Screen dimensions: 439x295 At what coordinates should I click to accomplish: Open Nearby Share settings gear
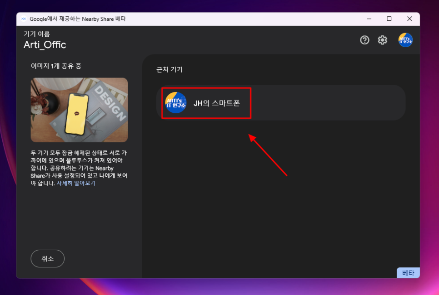pyautogui.click(x=382, y=40)
